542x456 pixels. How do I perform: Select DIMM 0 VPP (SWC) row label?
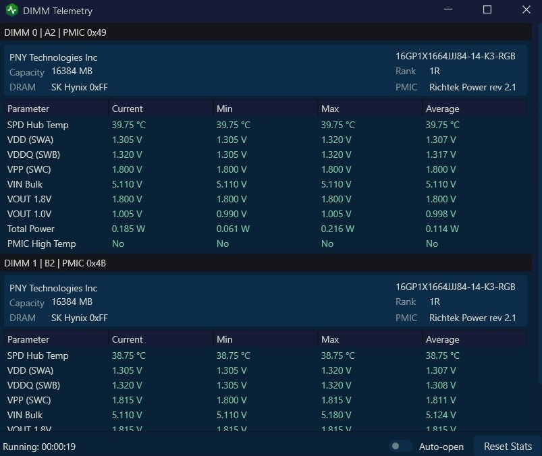point(29,169)
